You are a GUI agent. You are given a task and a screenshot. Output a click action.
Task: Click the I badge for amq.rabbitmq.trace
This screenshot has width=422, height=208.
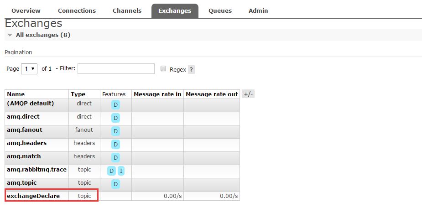click(x=121, y=171)
